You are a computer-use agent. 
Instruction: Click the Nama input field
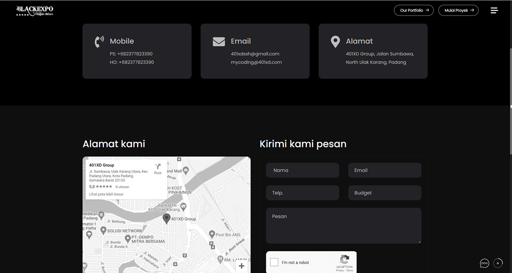pyautogui.click(x=303, y=170)
